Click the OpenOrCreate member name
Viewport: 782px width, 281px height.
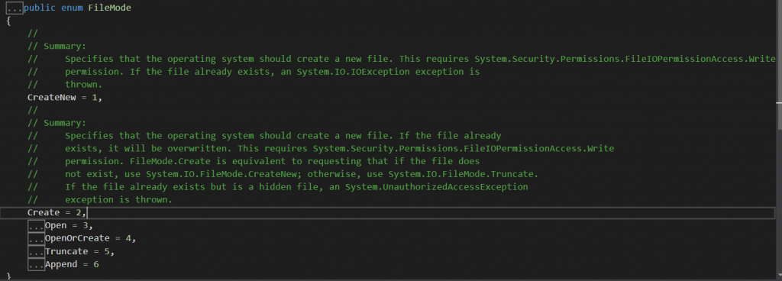77,239
